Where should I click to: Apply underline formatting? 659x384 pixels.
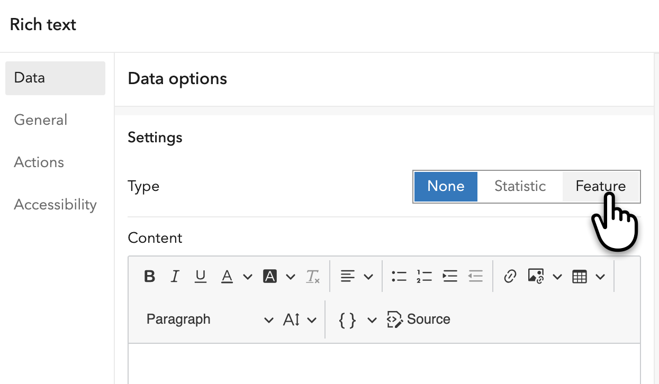click(200, 276)
